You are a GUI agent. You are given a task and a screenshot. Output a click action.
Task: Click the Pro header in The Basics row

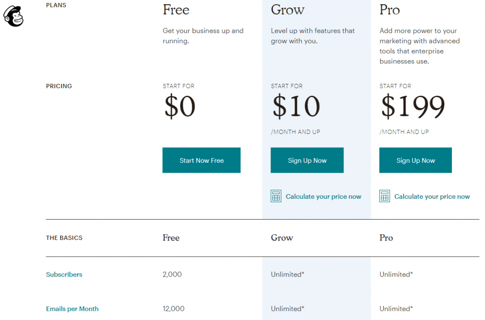pyautogui.click(x=386, y=238)
